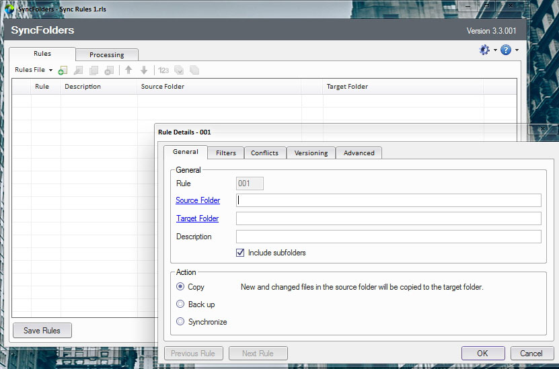
Task: Click the Select all rules check icon
Action: 179,70
